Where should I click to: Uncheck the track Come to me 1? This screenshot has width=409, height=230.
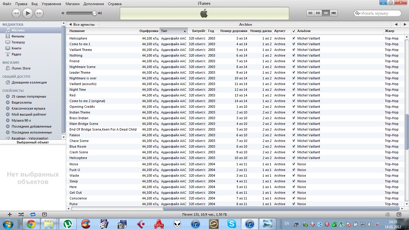294,44
